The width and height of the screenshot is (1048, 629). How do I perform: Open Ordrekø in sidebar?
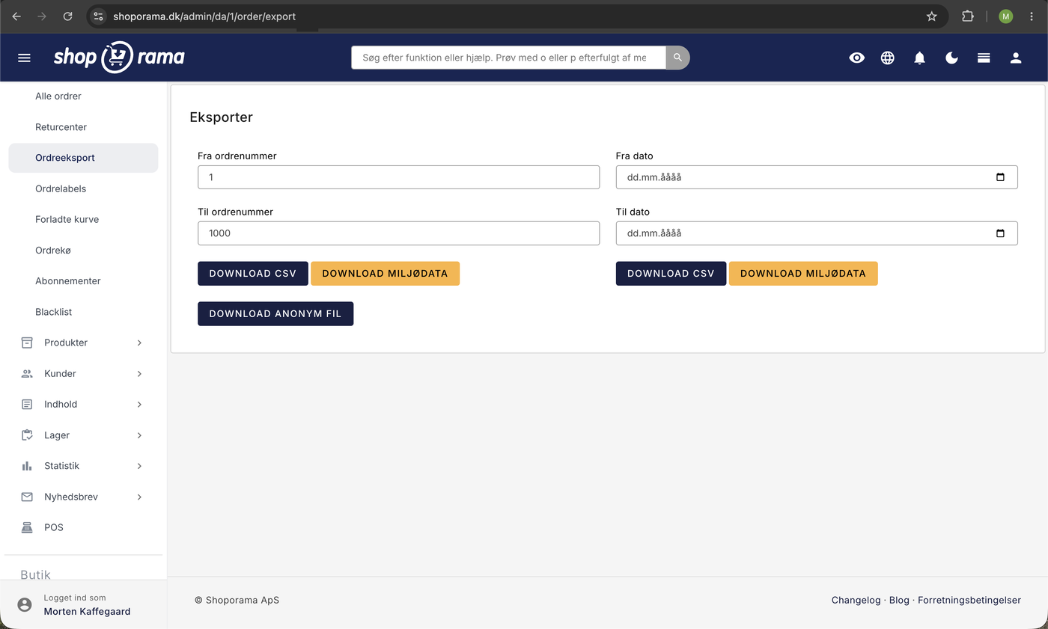(x=83, y=251)
